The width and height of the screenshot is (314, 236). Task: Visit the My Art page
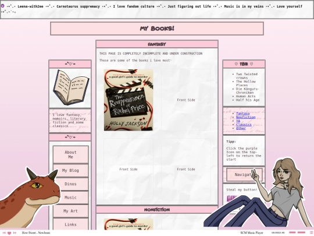click(70, 211)
